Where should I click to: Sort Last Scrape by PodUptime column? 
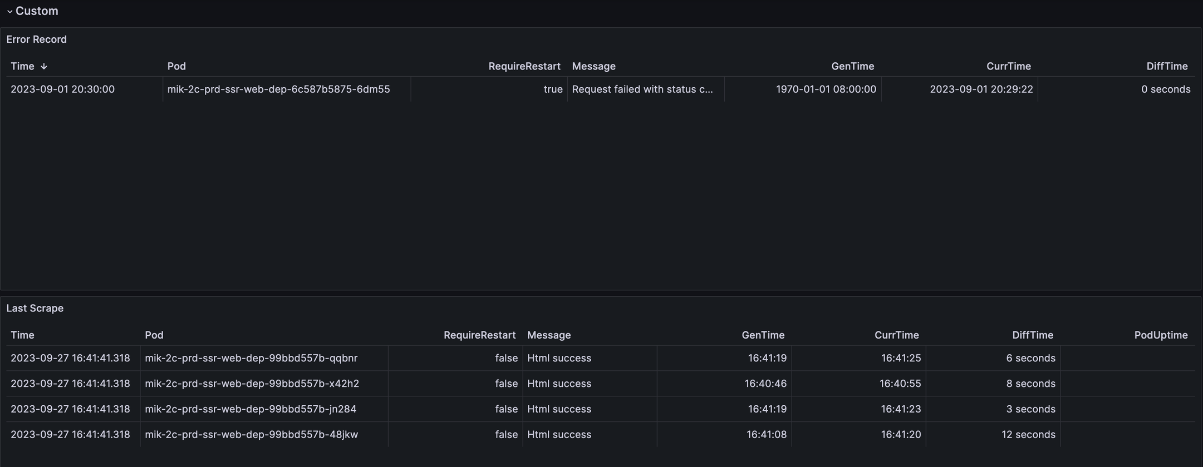point(1161,335)
